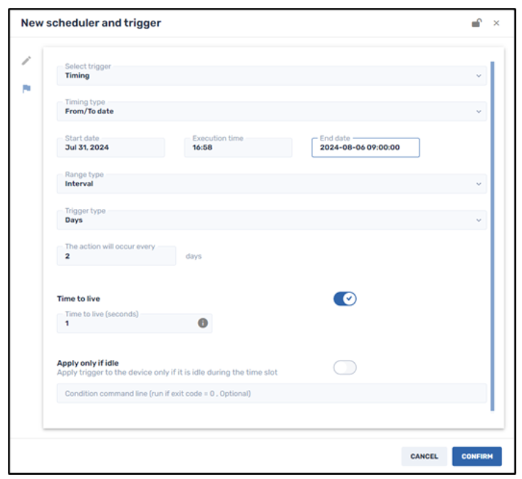
Task: Click the blue vertical scrollbar
Action: coord(492,235)
